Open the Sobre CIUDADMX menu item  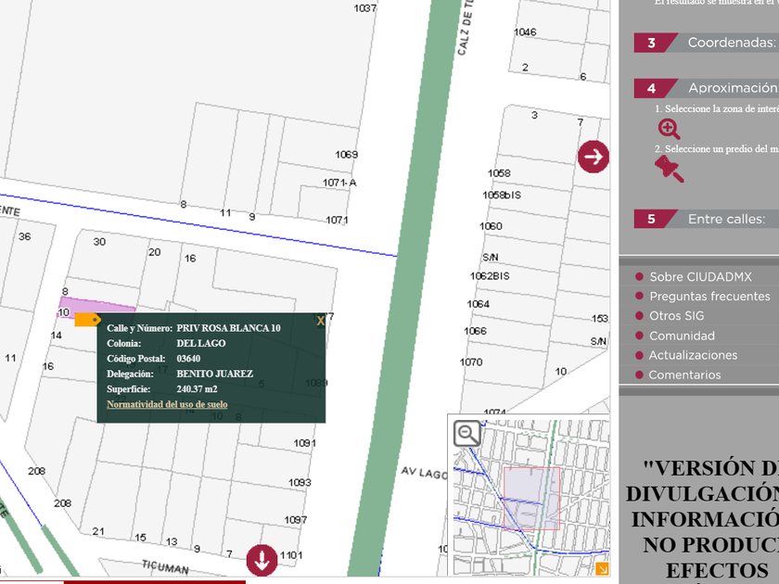700,276
